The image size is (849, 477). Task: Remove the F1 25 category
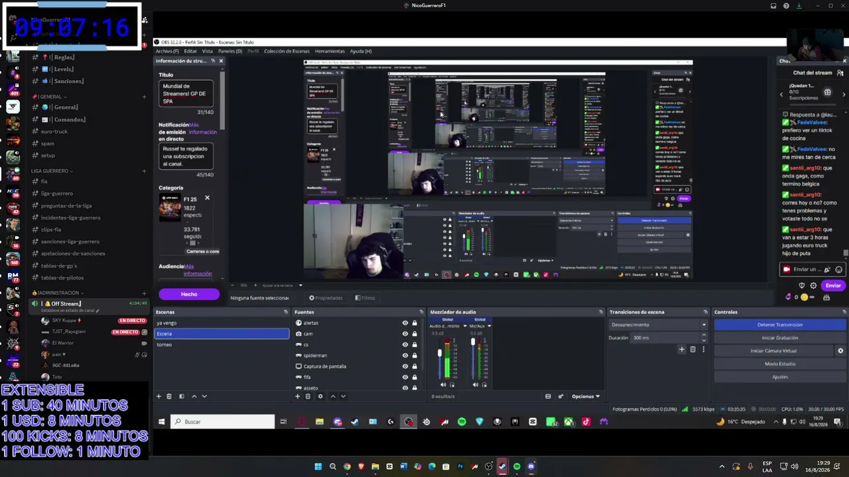click(207, 198)
